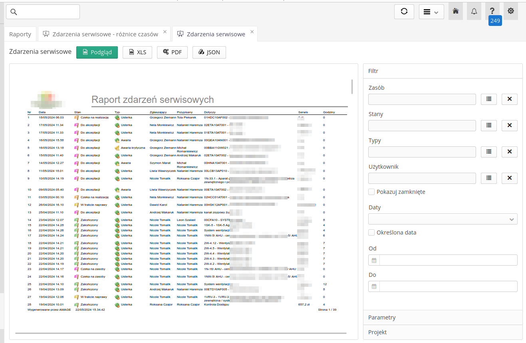The height and width of the screenshot is (343, 526).
Task: Open list picker for Typy filter
Action: (x=488, y=152)
